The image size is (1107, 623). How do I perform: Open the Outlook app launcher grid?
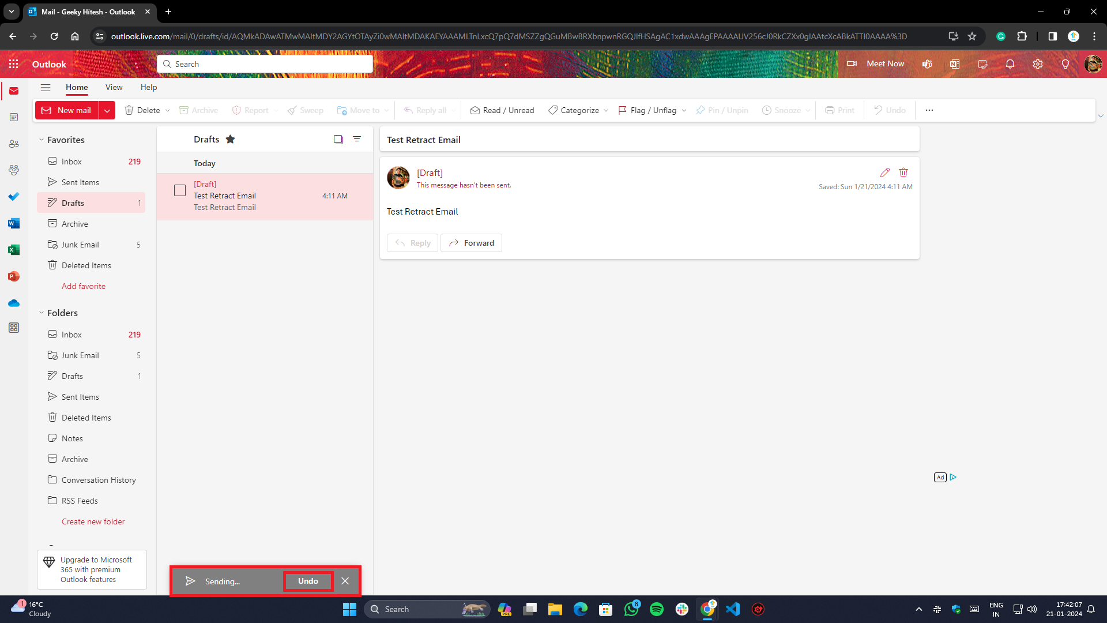14,64
